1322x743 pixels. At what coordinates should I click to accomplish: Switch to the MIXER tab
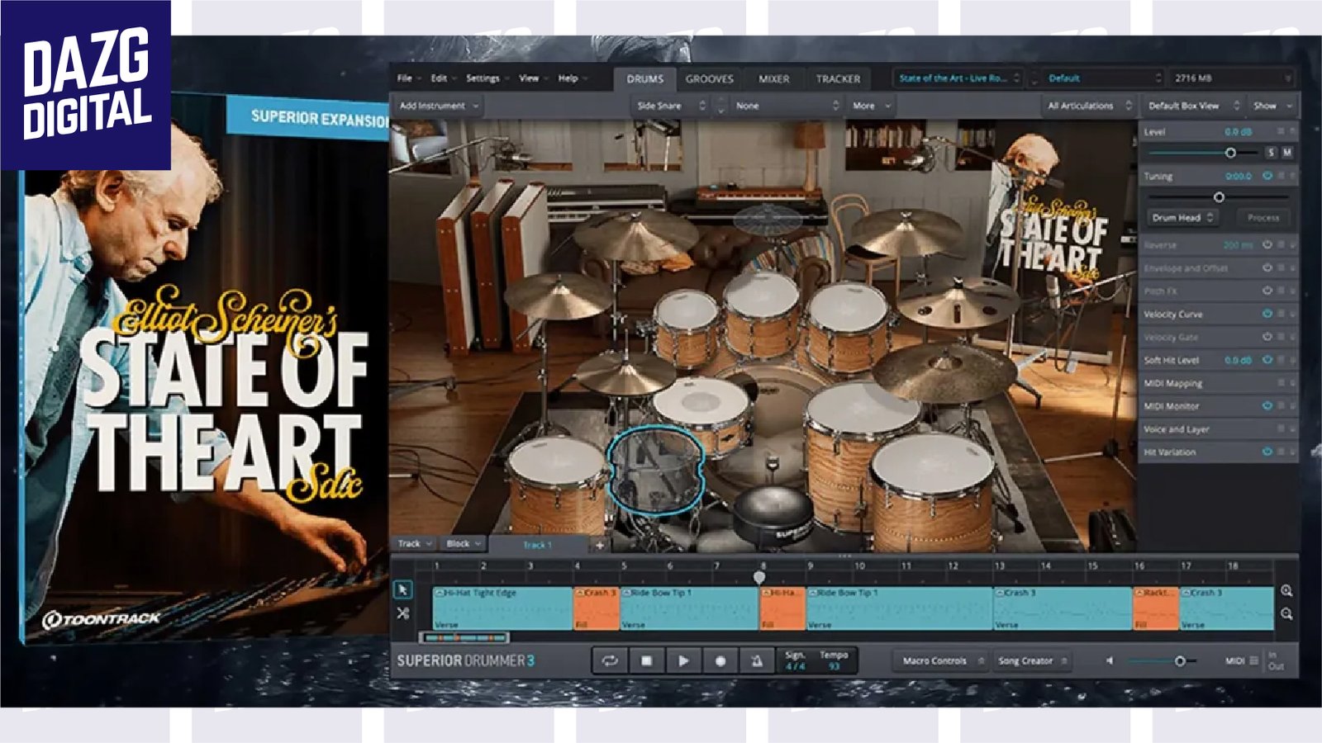click(774, 79)
